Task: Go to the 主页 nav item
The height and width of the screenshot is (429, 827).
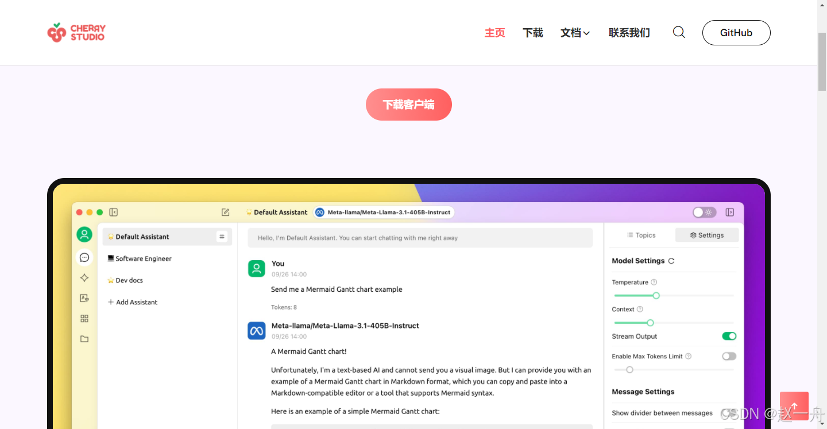Action: click(x=494, y=33)
